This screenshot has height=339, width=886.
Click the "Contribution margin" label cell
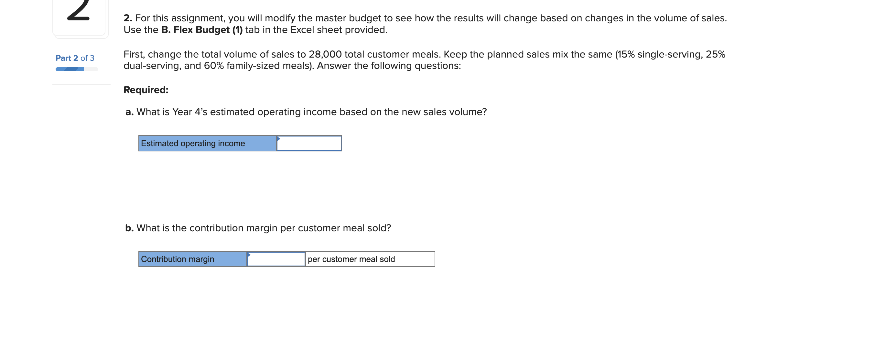click(x=193, y=259)
